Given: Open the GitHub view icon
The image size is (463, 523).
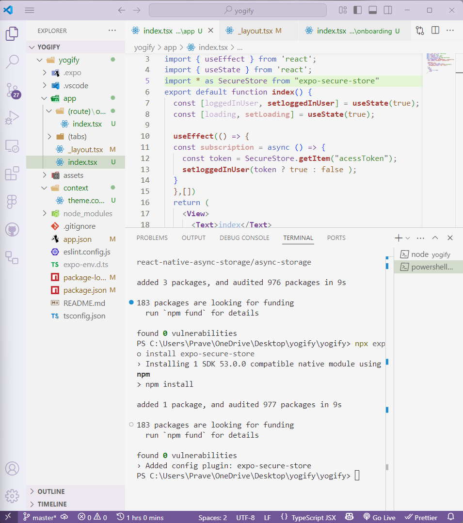Looking at the screenshot, I should point(12,229).
